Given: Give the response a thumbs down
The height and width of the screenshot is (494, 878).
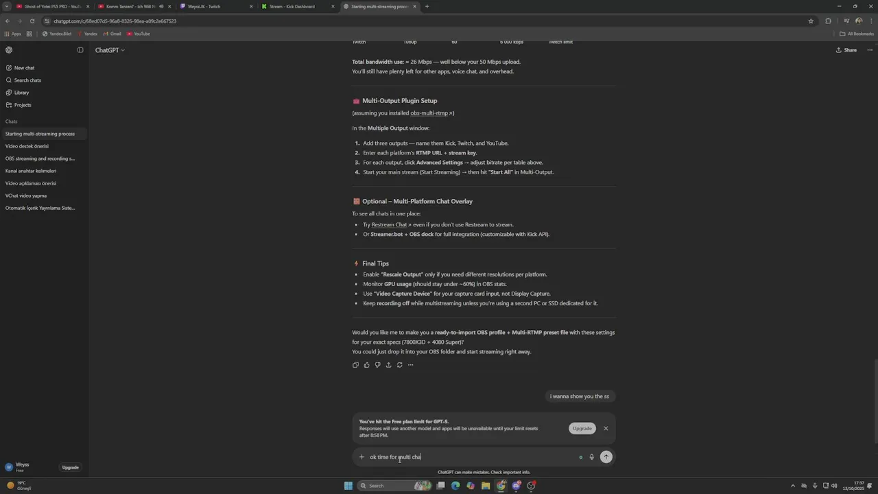Looking at the screenshot, I should click(x=377, y=365).
